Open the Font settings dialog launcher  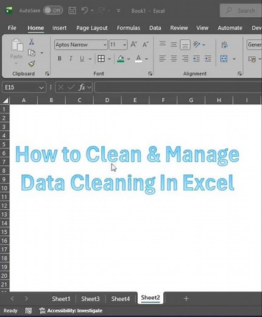[150, 74]
